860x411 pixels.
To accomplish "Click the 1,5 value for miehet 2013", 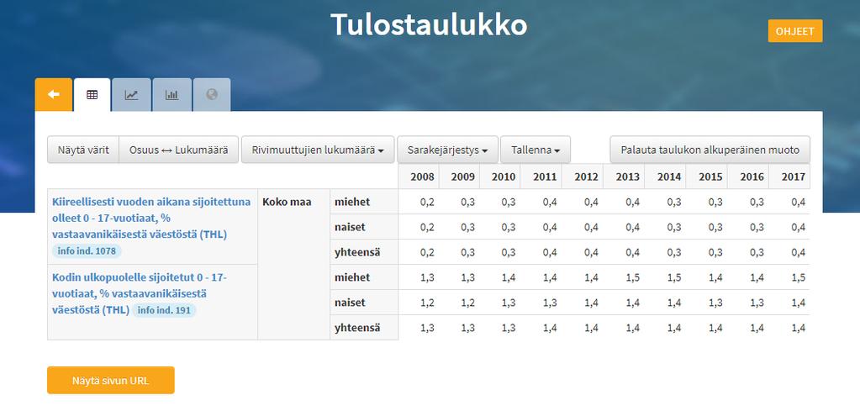I will point(633,278).
